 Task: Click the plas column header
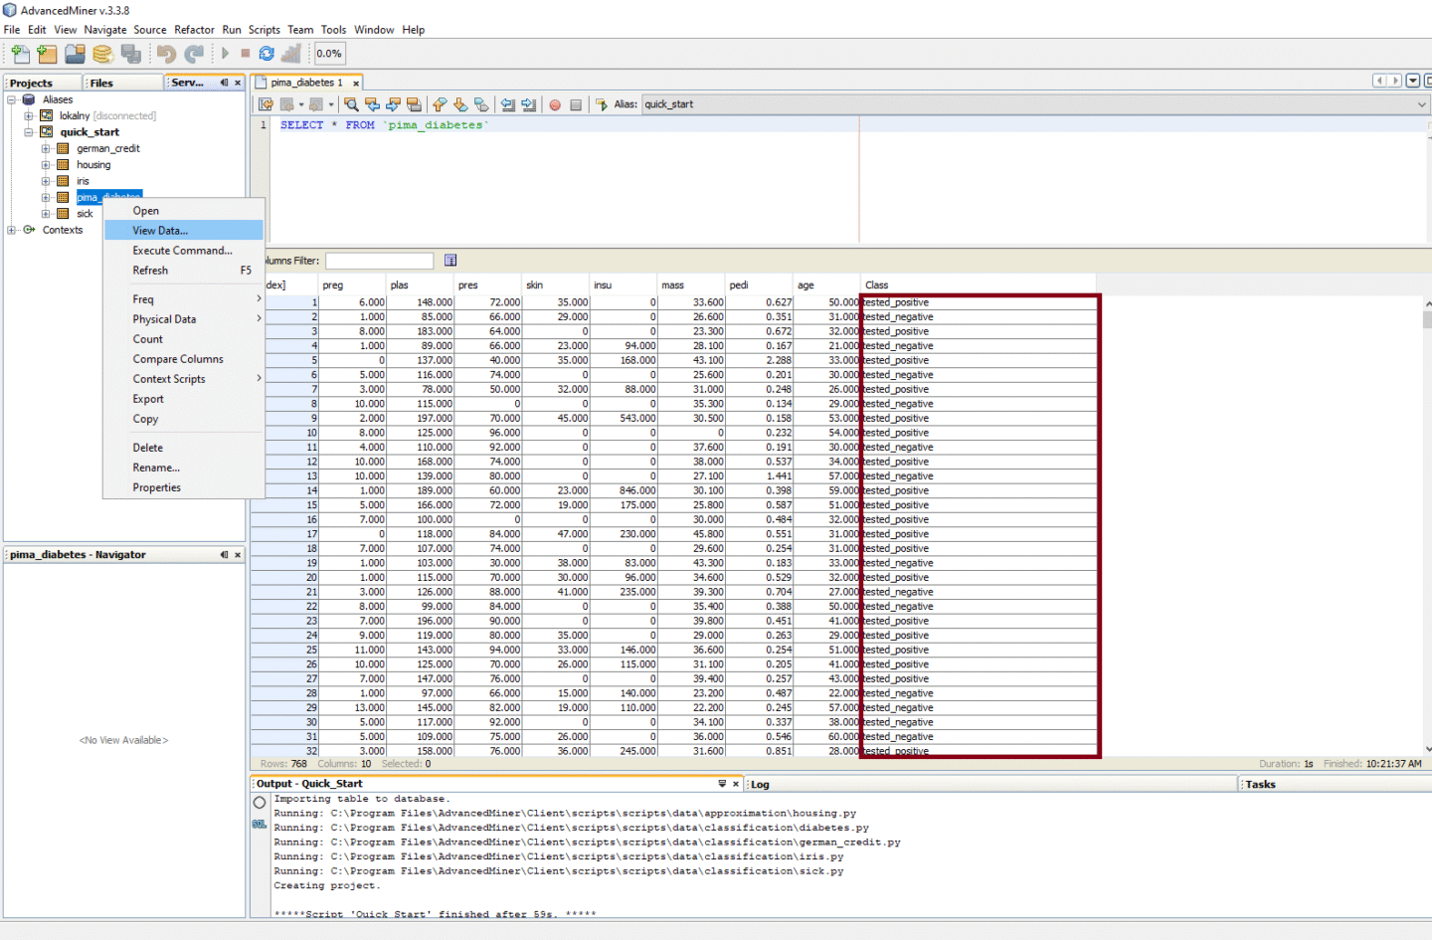[x=421, y=285]
